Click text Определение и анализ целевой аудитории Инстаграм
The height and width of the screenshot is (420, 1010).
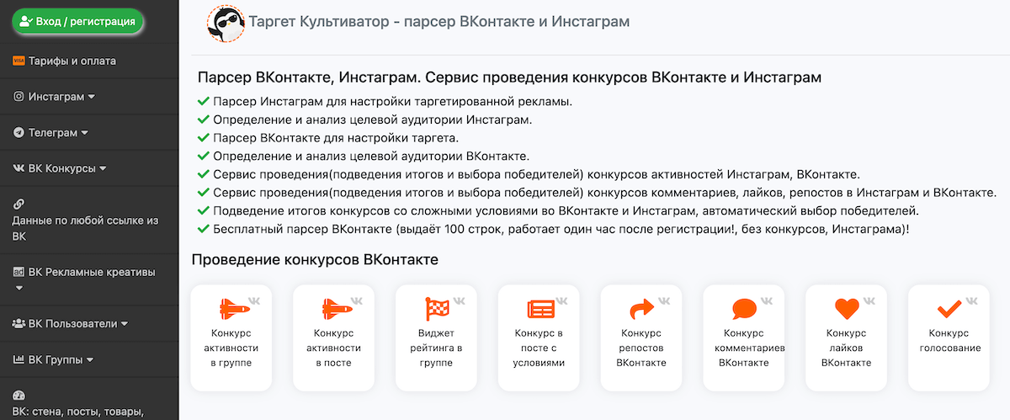373,120
